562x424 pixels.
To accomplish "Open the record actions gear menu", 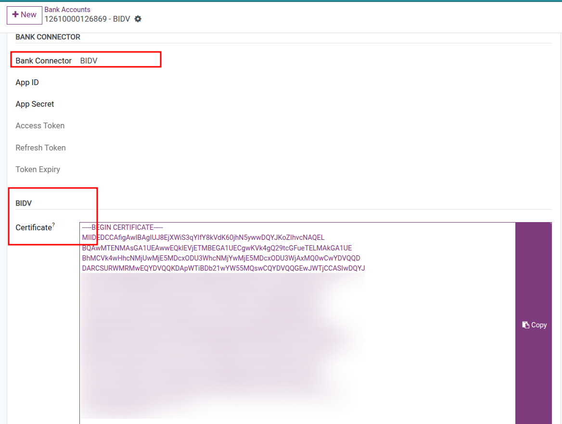I will coord(138,19).
